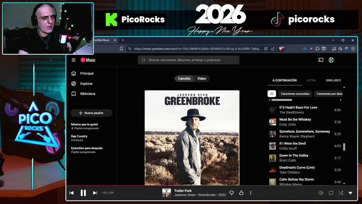Open Brave Leo AI sparkle icon
The width and height of the screenshot is (362, 204).
[340, 49]
